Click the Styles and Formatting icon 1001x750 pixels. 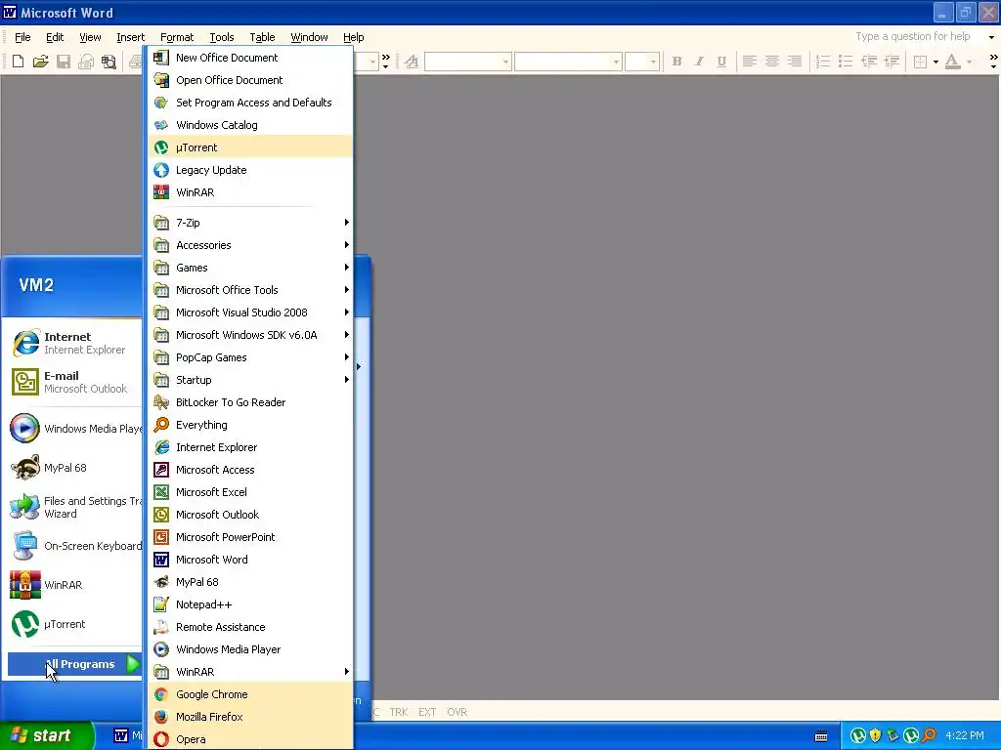click(x=412, y=62)
